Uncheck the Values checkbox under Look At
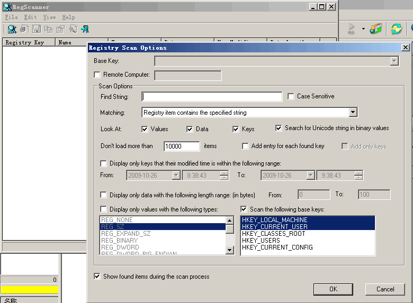This screenshot has width=413, height=303. [145, 129]
